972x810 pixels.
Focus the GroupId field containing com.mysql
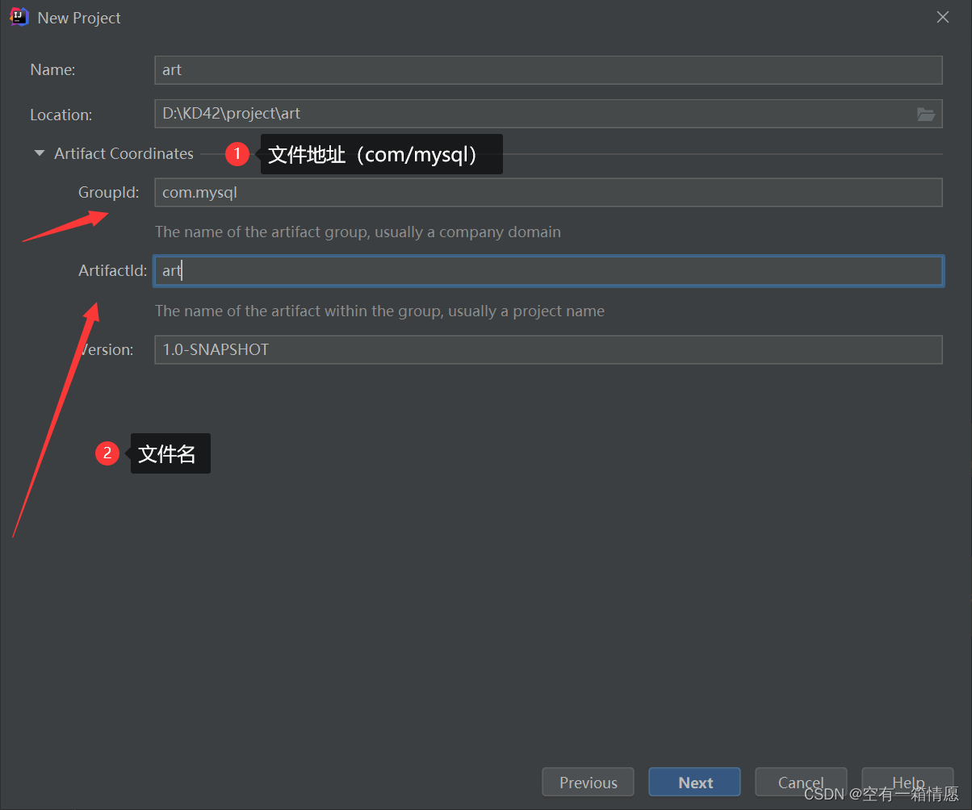548,192
